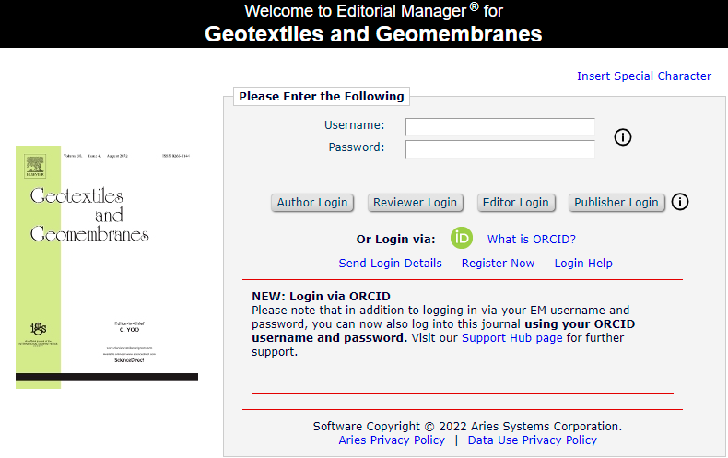Image resolution: width=728 pixels, height=458 pixels.
Task: Open Insert Special Character link
Action: tap(644, 76)
